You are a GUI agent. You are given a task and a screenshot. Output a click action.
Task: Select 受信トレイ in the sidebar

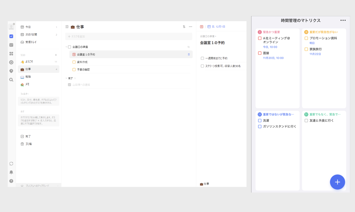point(31,42)
